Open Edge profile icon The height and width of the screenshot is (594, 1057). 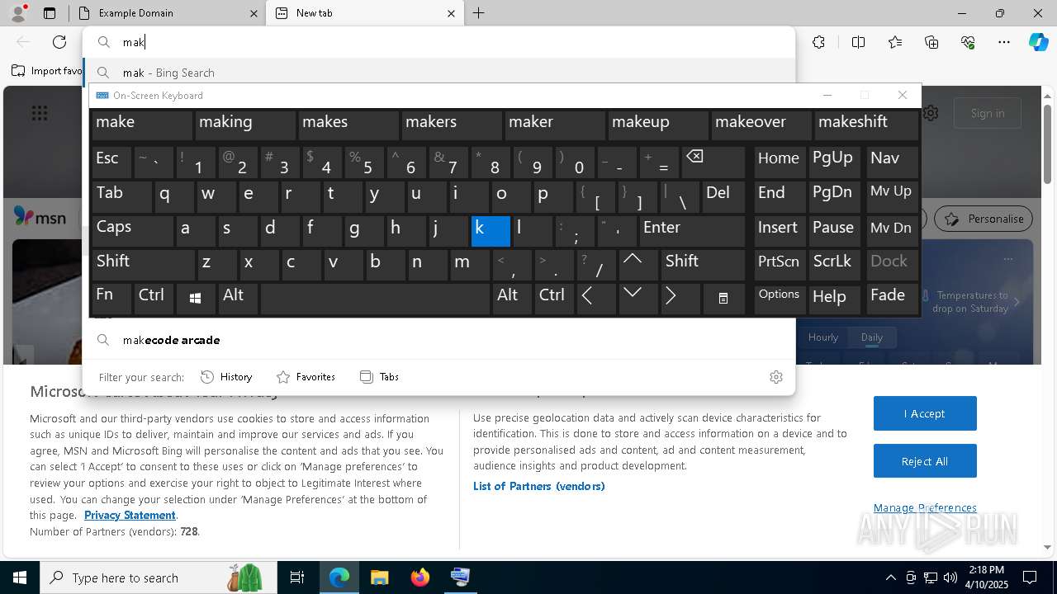18,13
